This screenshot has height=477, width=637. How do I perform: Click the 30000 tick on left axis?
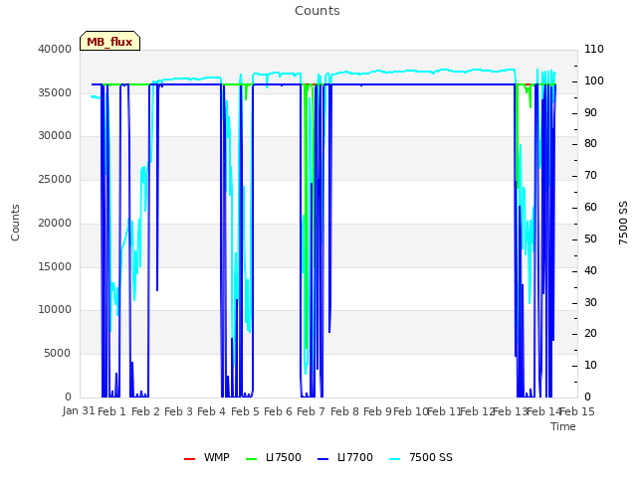(x=55, y=136)
